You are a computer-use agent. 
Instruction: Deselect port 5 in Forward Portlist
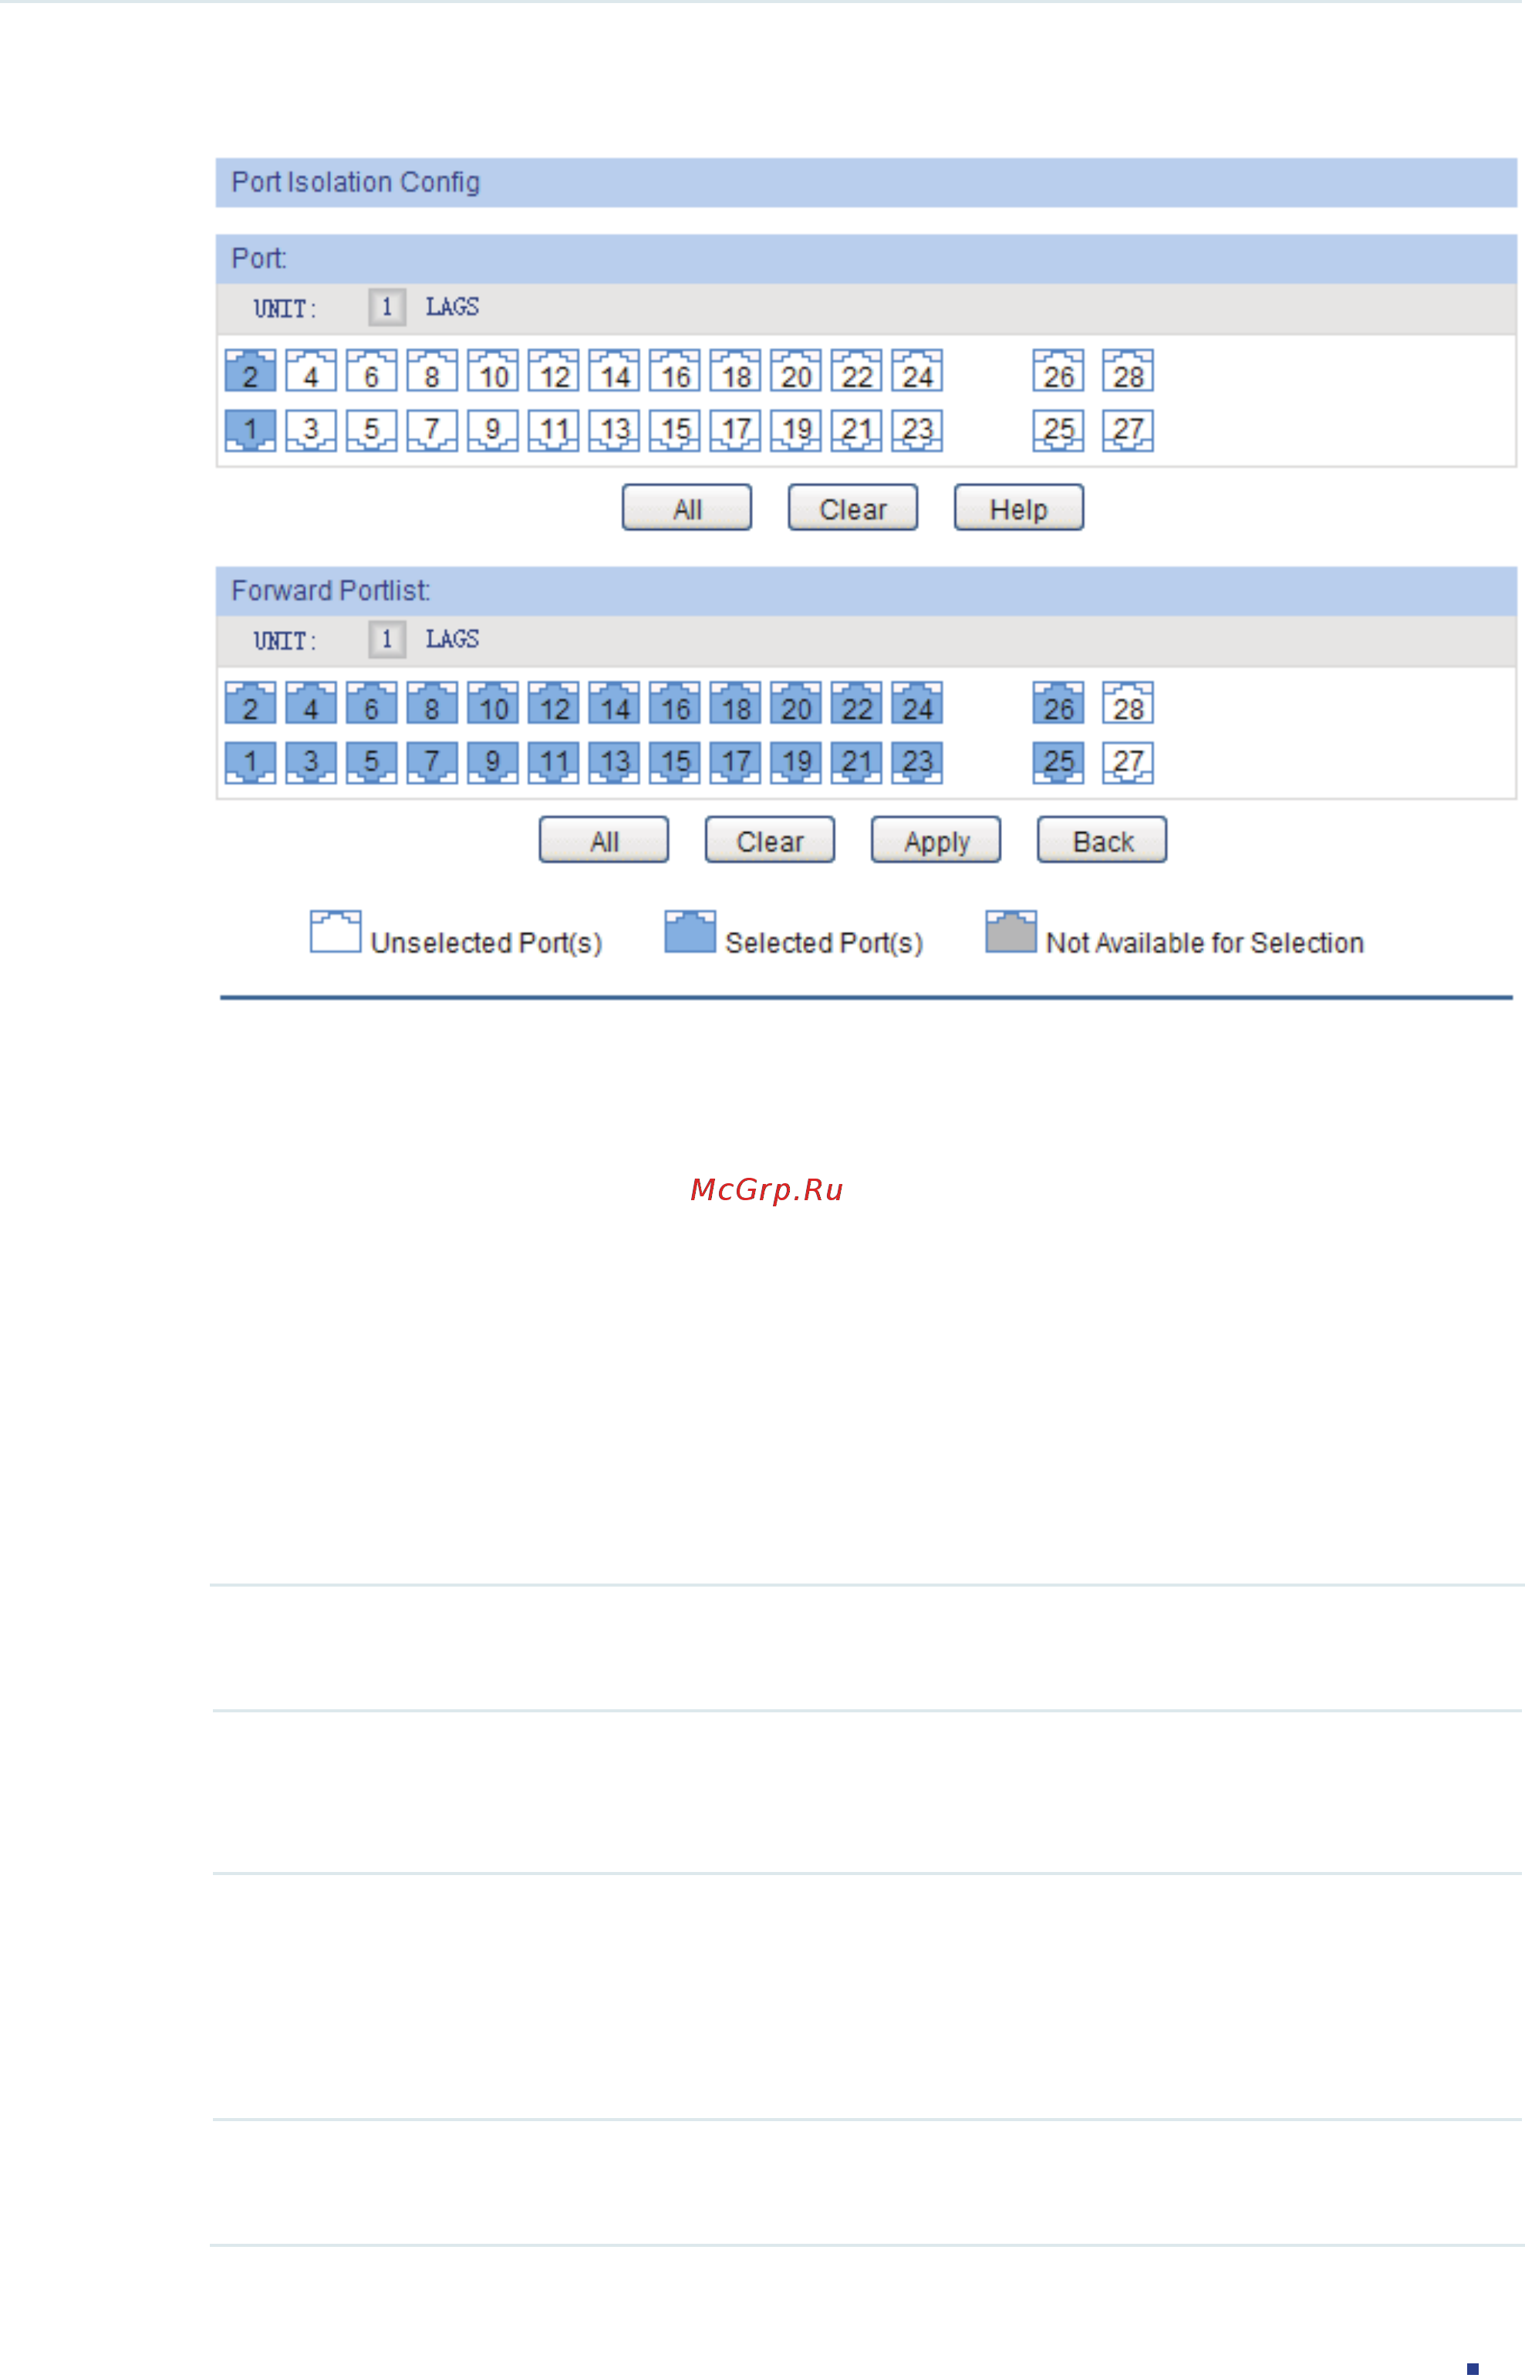[x=371, y=764]
